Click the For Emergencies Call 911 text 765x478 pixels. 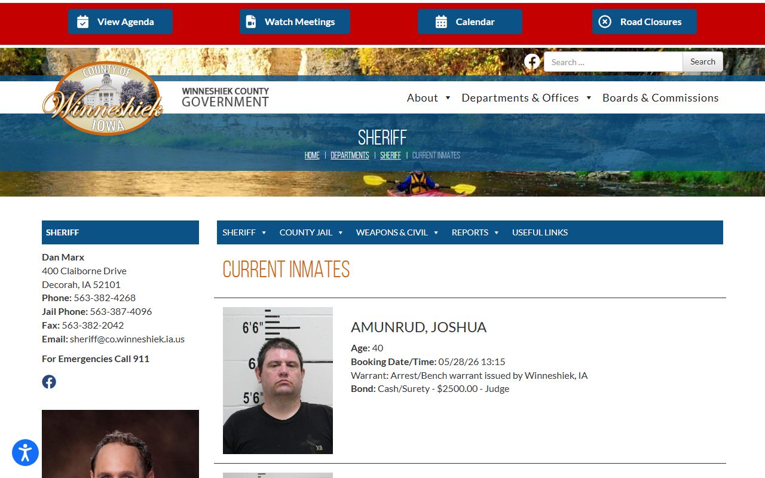96,358
